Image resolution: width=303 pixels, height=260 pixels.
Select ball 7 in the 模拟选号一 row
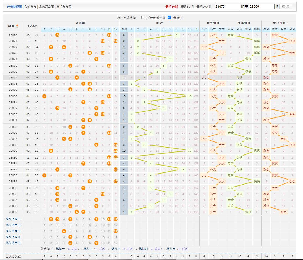click(83, 219)
